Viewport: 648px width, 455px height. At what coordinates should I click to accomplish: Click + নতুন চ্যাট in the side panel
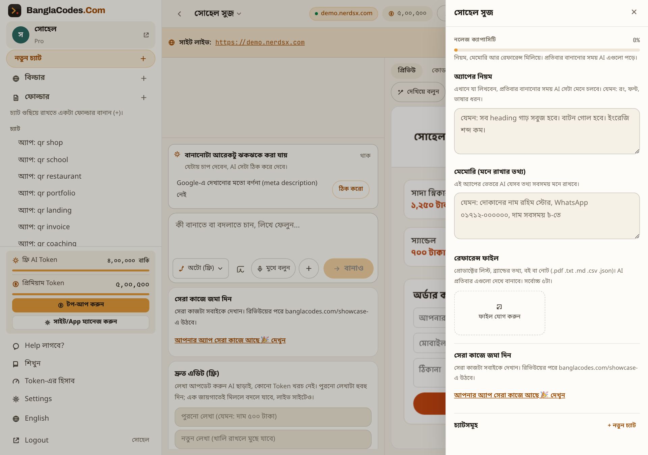point(622,425)
